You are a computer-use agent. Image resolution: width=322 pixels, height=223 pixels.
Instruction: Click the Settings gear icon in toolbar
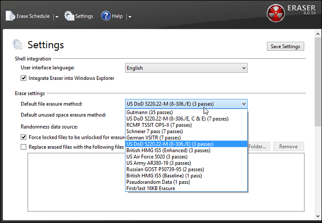[69, 16]
